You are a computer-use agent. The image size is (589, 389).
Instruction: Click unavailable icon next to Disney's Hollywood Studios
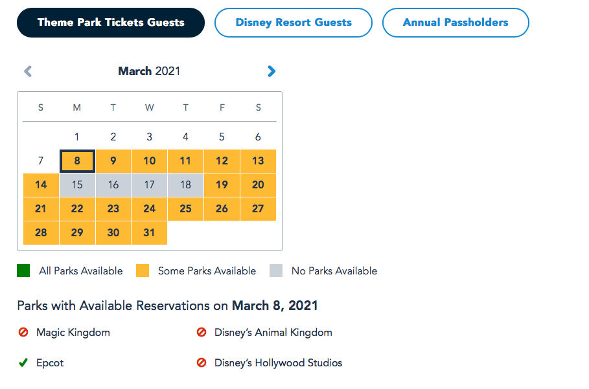(202, 362)
